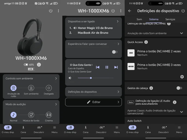Viewport: 187px width, 140px height.
Task: Open Cena tab in left nav bar
Action: (x=23, y=130)
